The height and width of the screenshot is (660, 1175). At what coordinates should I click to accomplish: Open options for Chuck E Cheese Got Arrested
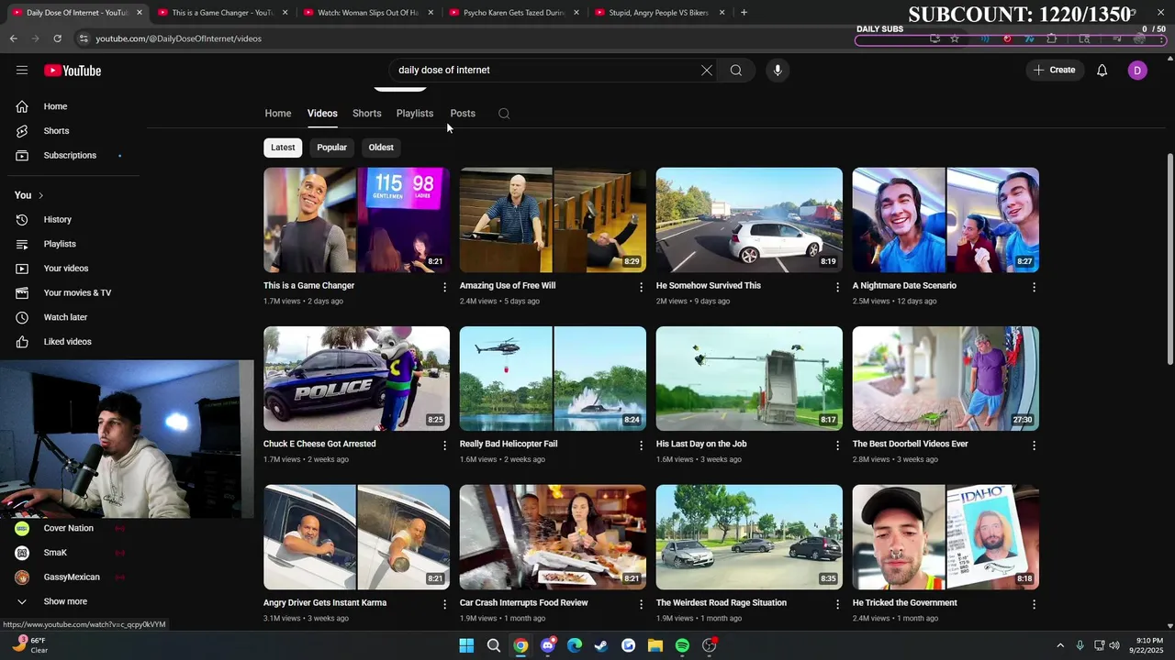445,445
